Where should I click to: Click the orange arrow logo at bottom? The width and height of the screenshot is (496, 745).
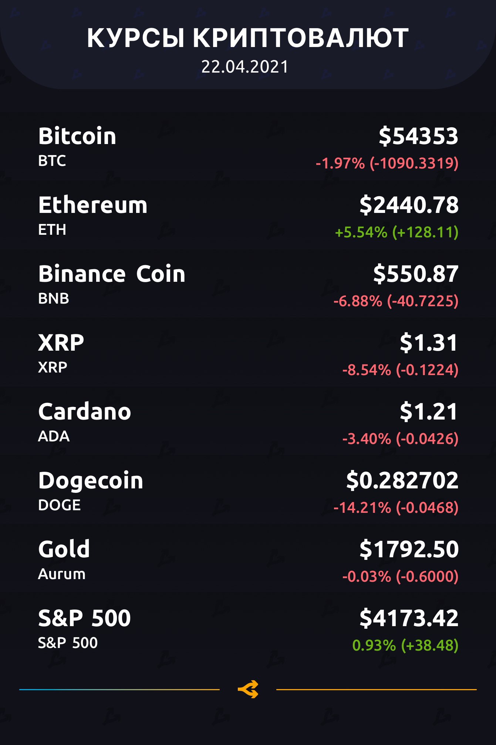pos(248,689)
